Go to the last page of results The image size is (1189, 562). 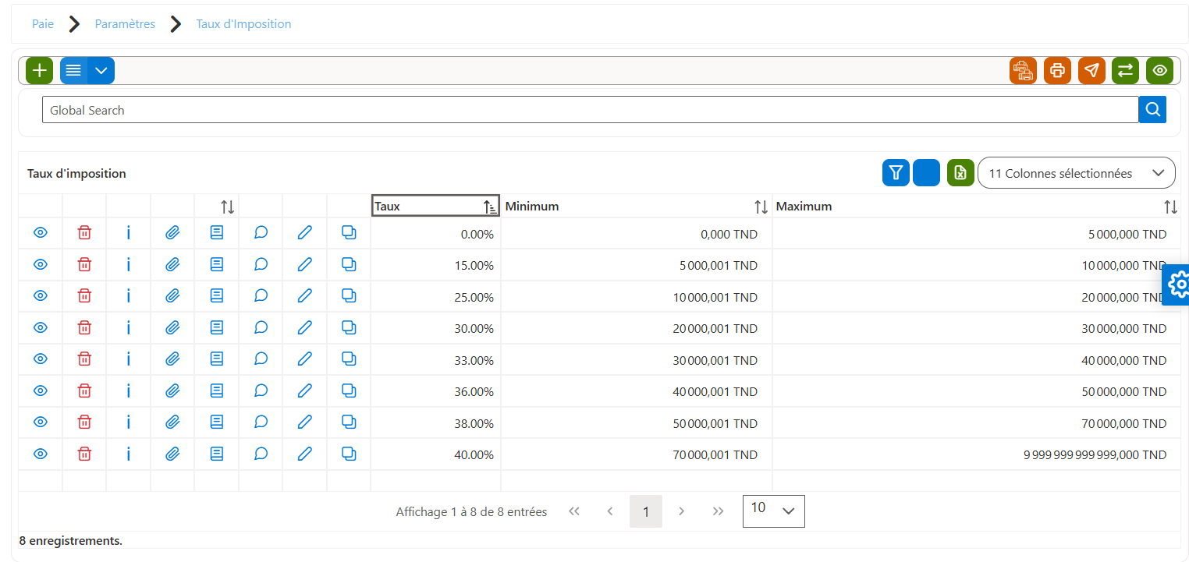[718, 511]
